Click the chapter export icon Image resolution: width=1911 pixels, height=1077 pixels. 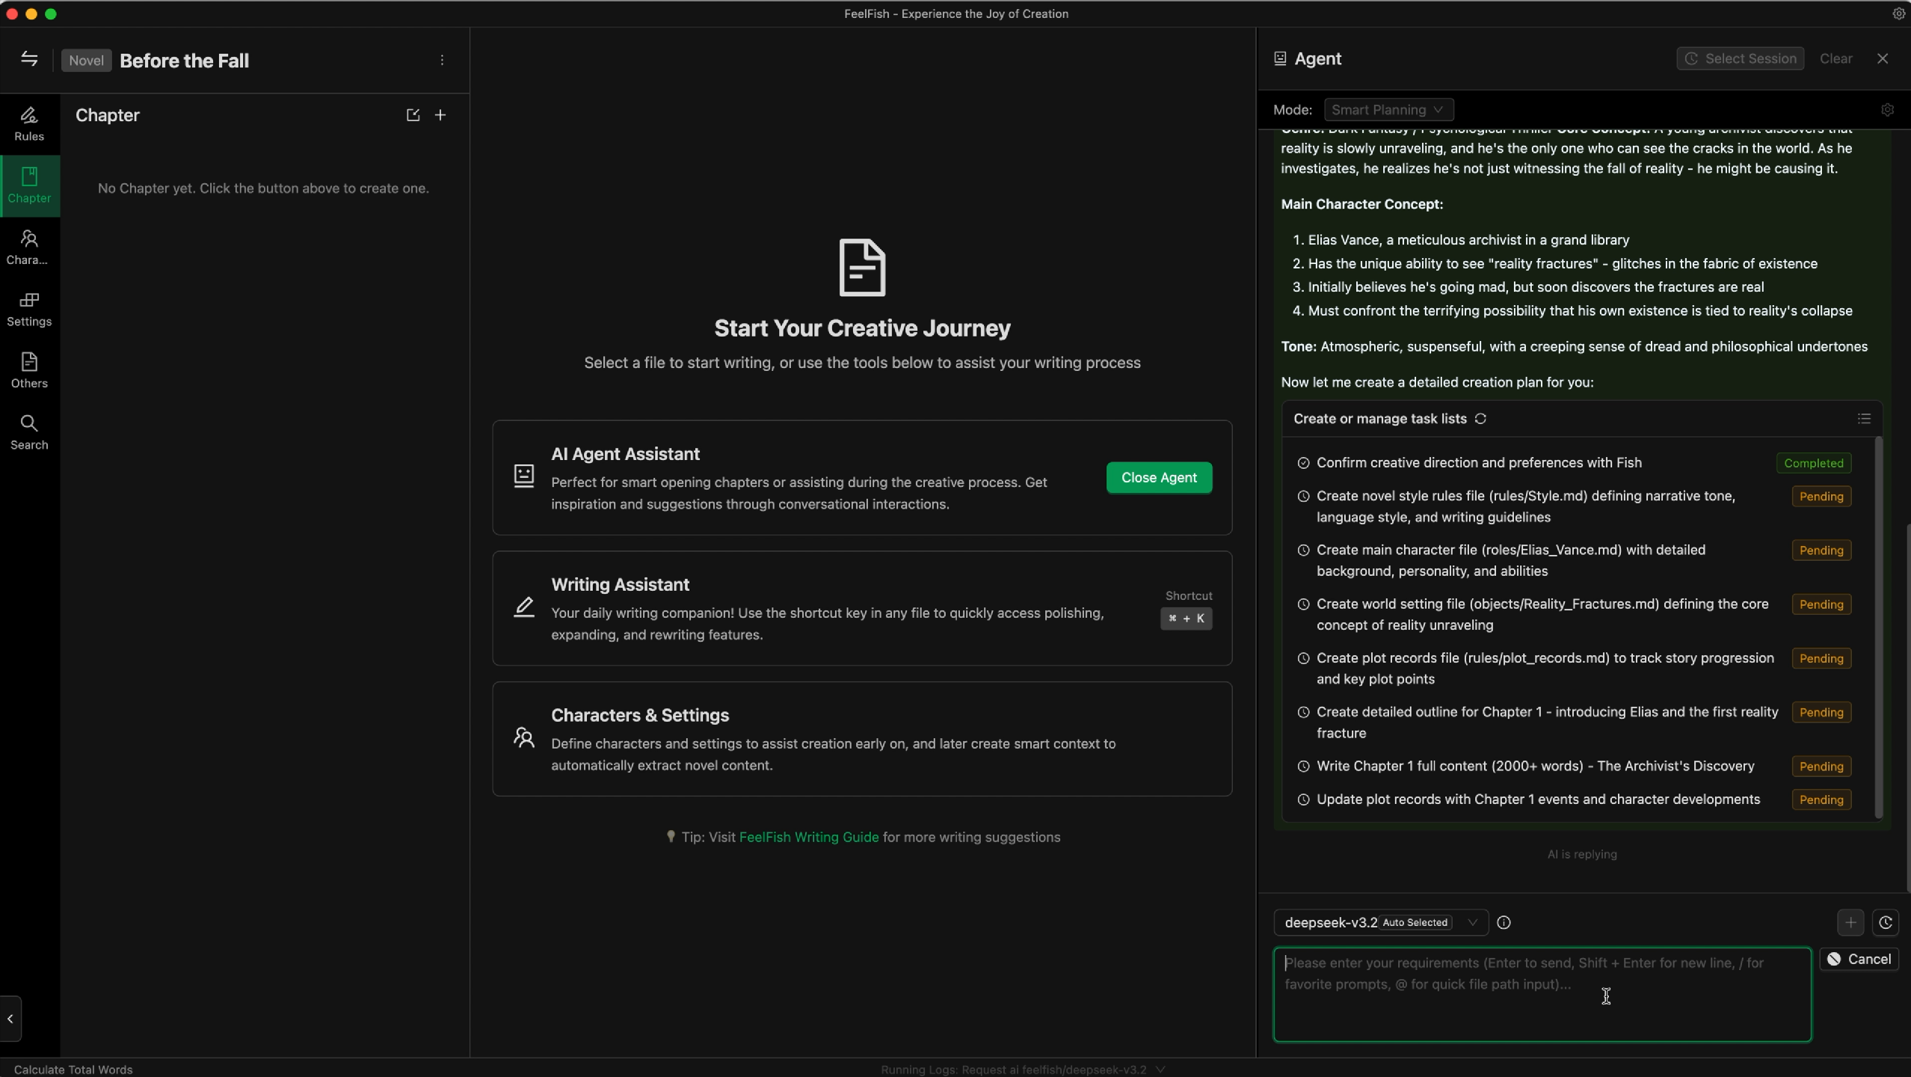[413, 115]
